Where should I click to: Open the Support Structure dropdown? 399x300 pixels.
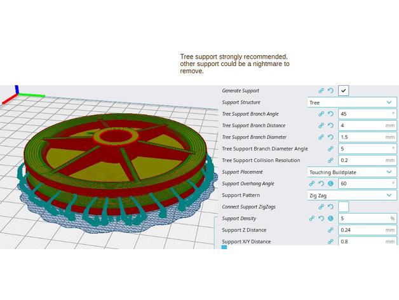pyautogui.click(x=351, y=102)
